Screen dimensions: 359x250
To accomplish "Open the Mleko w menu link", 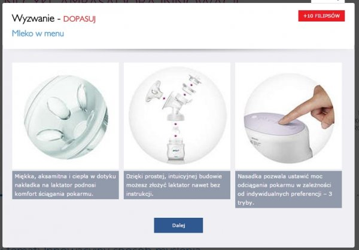I will 38,33.
